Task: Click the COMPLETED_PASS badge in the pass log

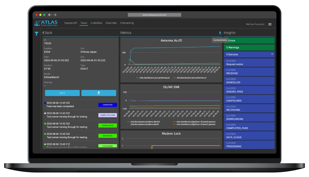Action: tap(108, 115)
